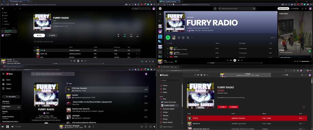Screen dimensions: 313x130
Task: Click Spotify search field
Action: coord(237,9)
